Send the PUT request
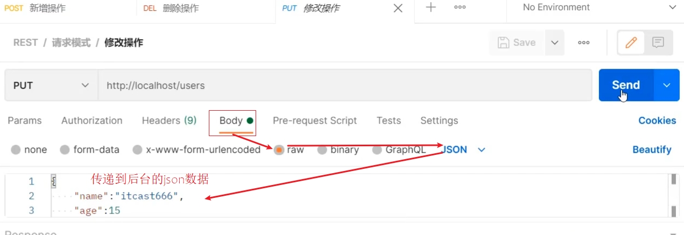Screen dimensions: 684x235 [x=625, y=85]
